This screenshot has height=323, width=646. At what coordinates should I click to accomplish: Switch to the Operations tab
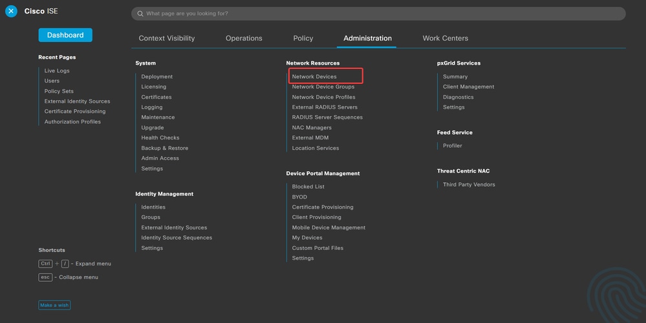tap(244, 38)
